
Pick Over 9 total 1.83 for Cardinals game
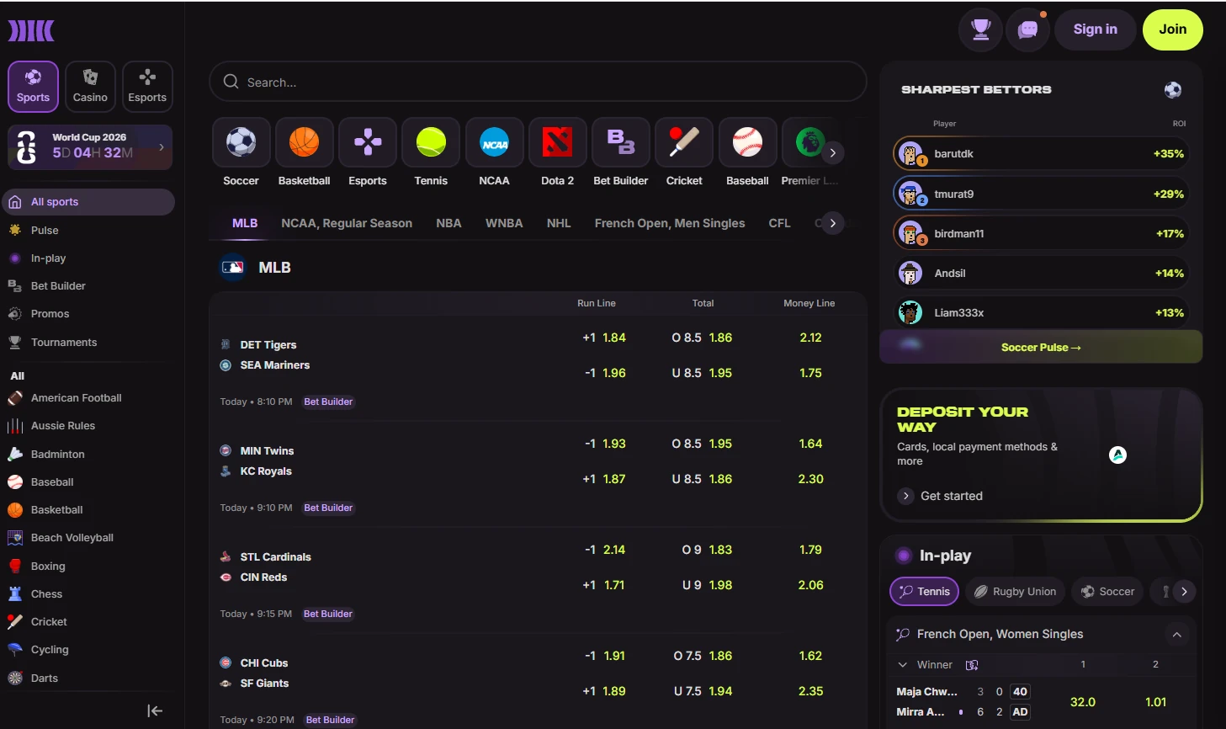click(707, 550)
